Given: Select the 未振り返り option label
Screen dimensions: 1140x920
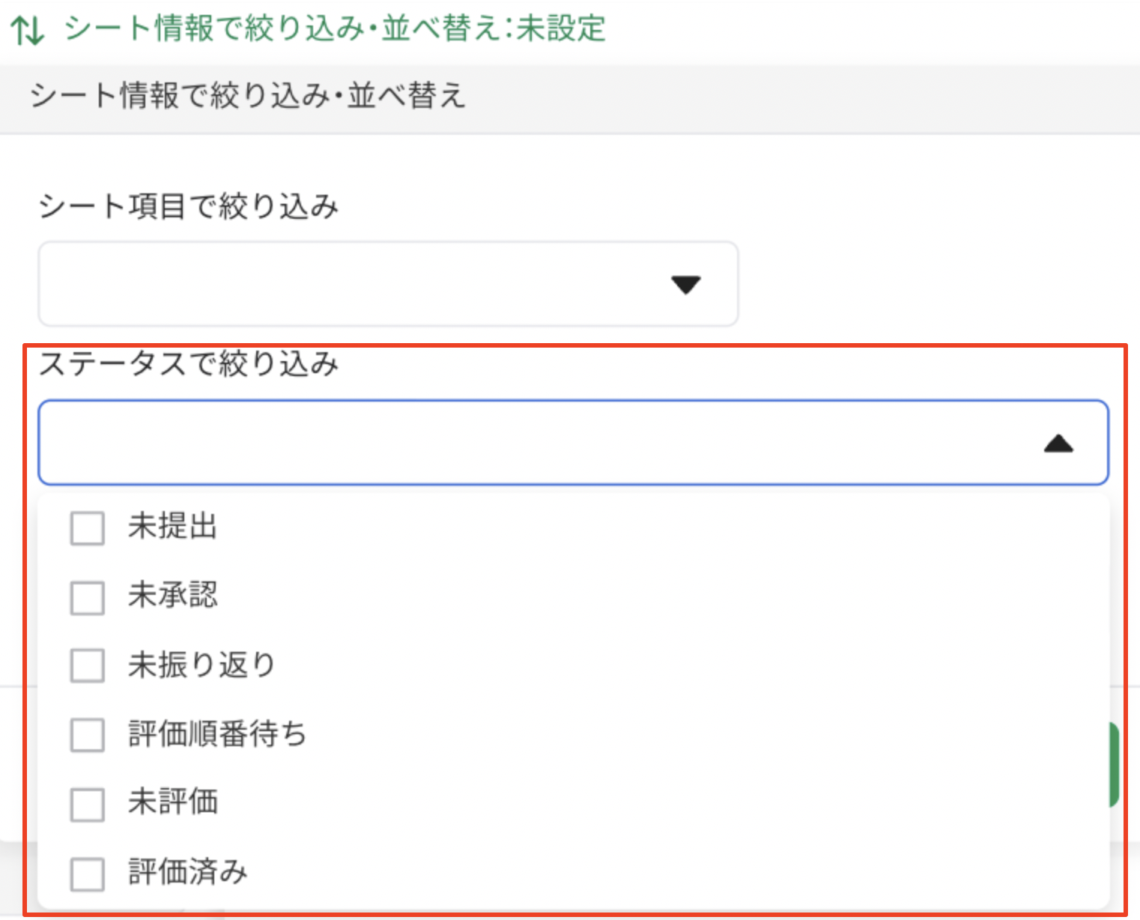Looking at the screenshot, I should pos(201,665).
